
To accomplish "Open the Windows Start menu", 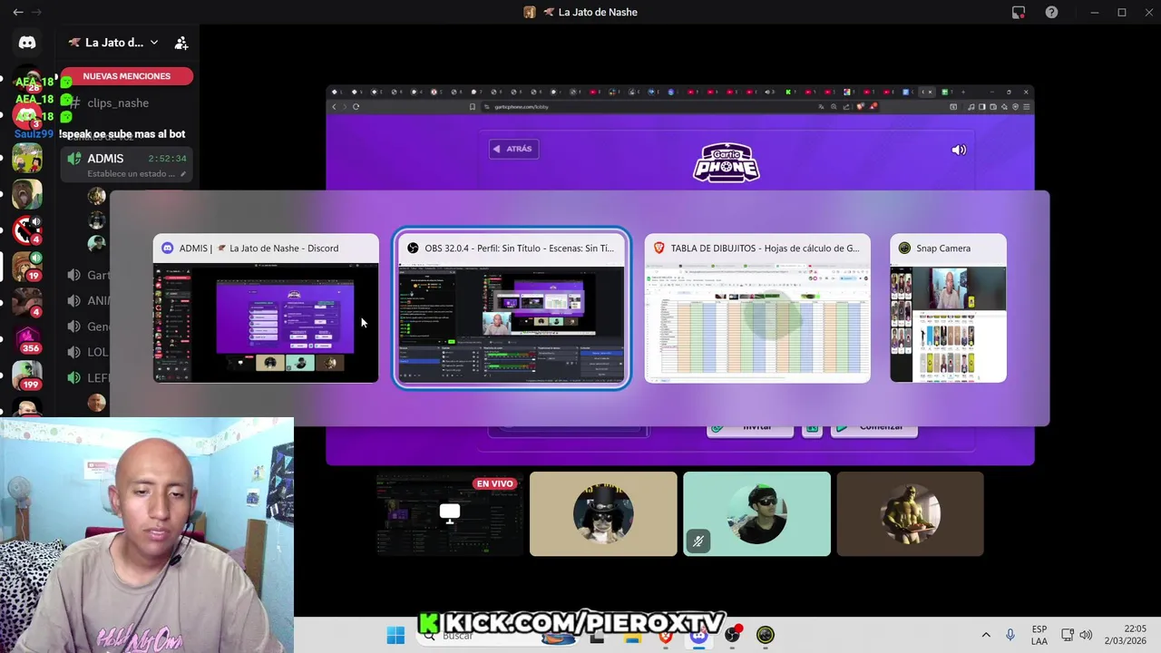I will pyautogui.click(x=395, y=635).
